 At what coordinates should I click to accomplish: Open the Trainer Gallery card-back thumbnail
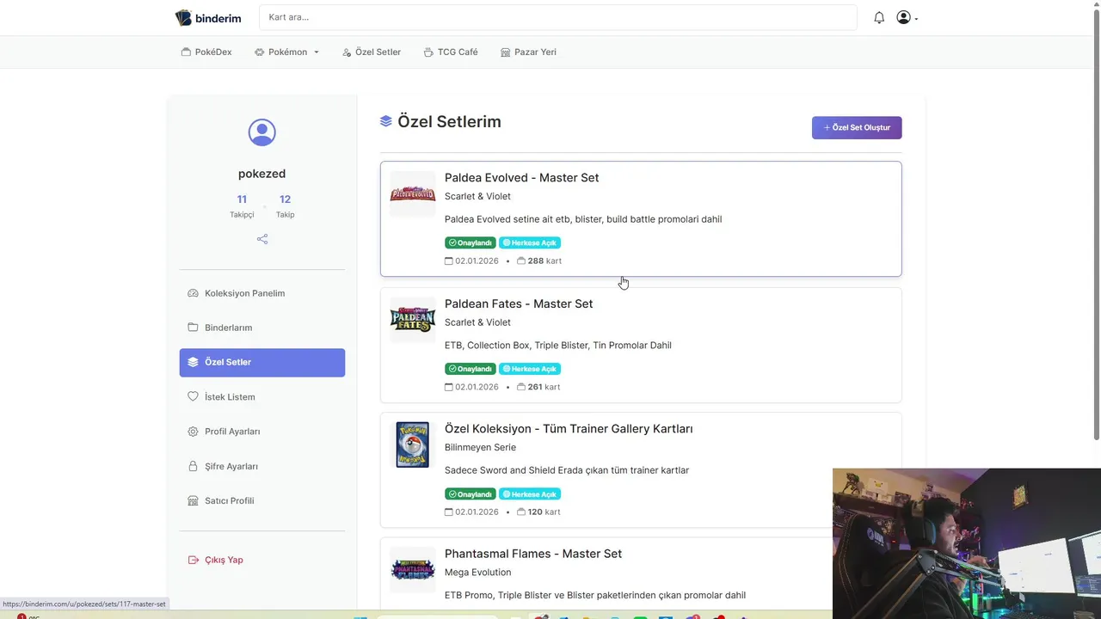413,444
